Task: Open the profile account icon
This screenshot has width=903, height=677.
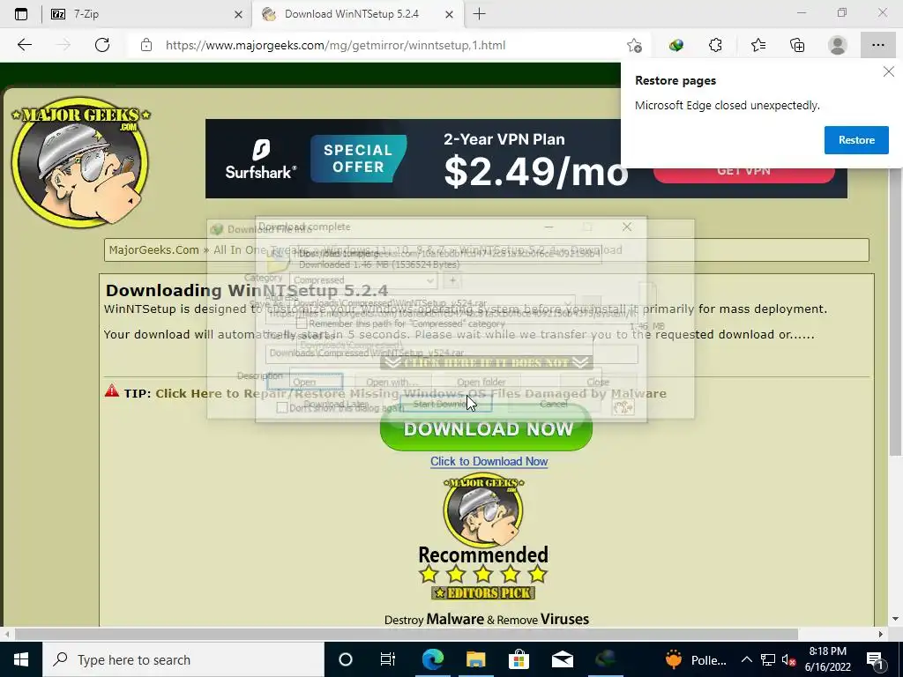Action: pyautogui.click(x=838, y=45)
